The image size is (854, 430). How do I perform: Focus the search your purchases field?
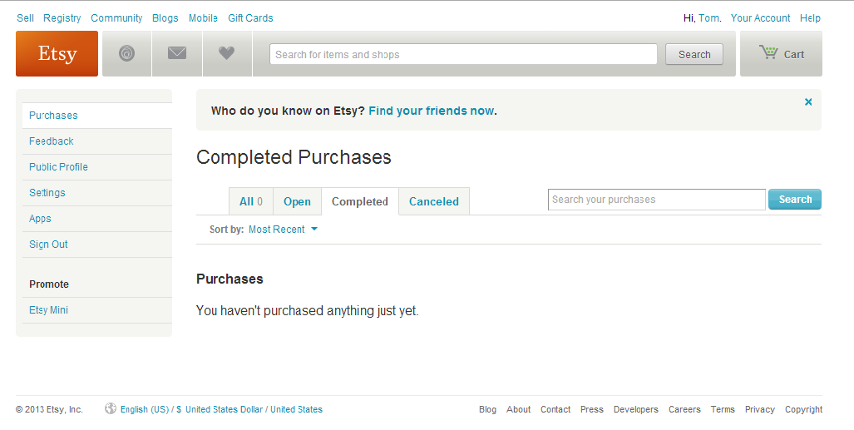click(657, 200)
